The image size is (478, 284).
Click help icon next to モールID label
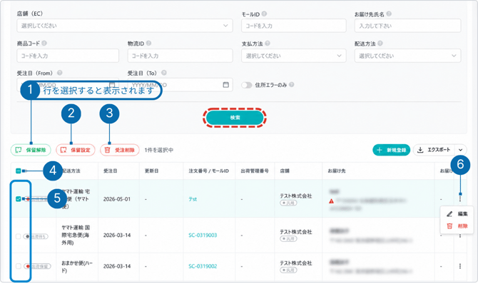pyautogui.click(x=264, y=14)
